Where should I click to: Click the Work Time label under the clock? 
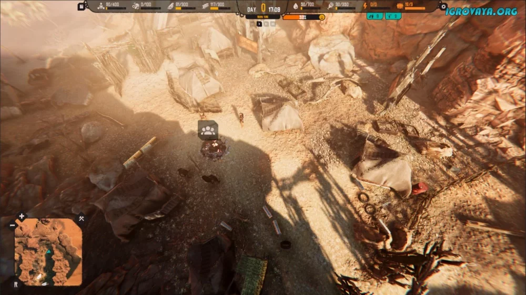262,17
